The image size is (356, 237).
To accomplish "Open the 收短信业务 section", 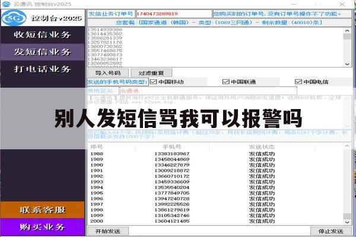I will coord(43,35).
